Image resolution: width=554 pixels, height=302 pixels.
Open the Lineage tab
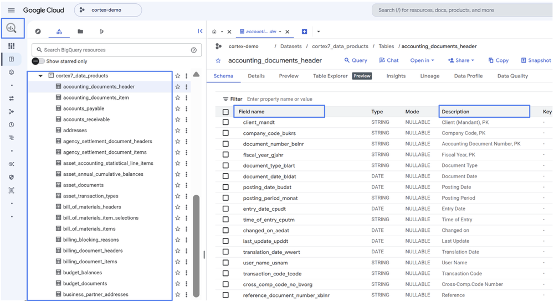(430, 76)
